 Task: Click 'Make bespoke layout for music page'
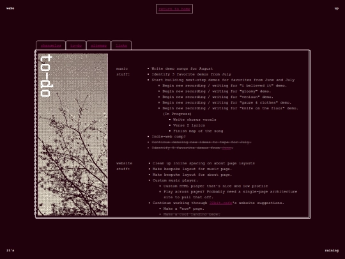click(x=192, y=169)
